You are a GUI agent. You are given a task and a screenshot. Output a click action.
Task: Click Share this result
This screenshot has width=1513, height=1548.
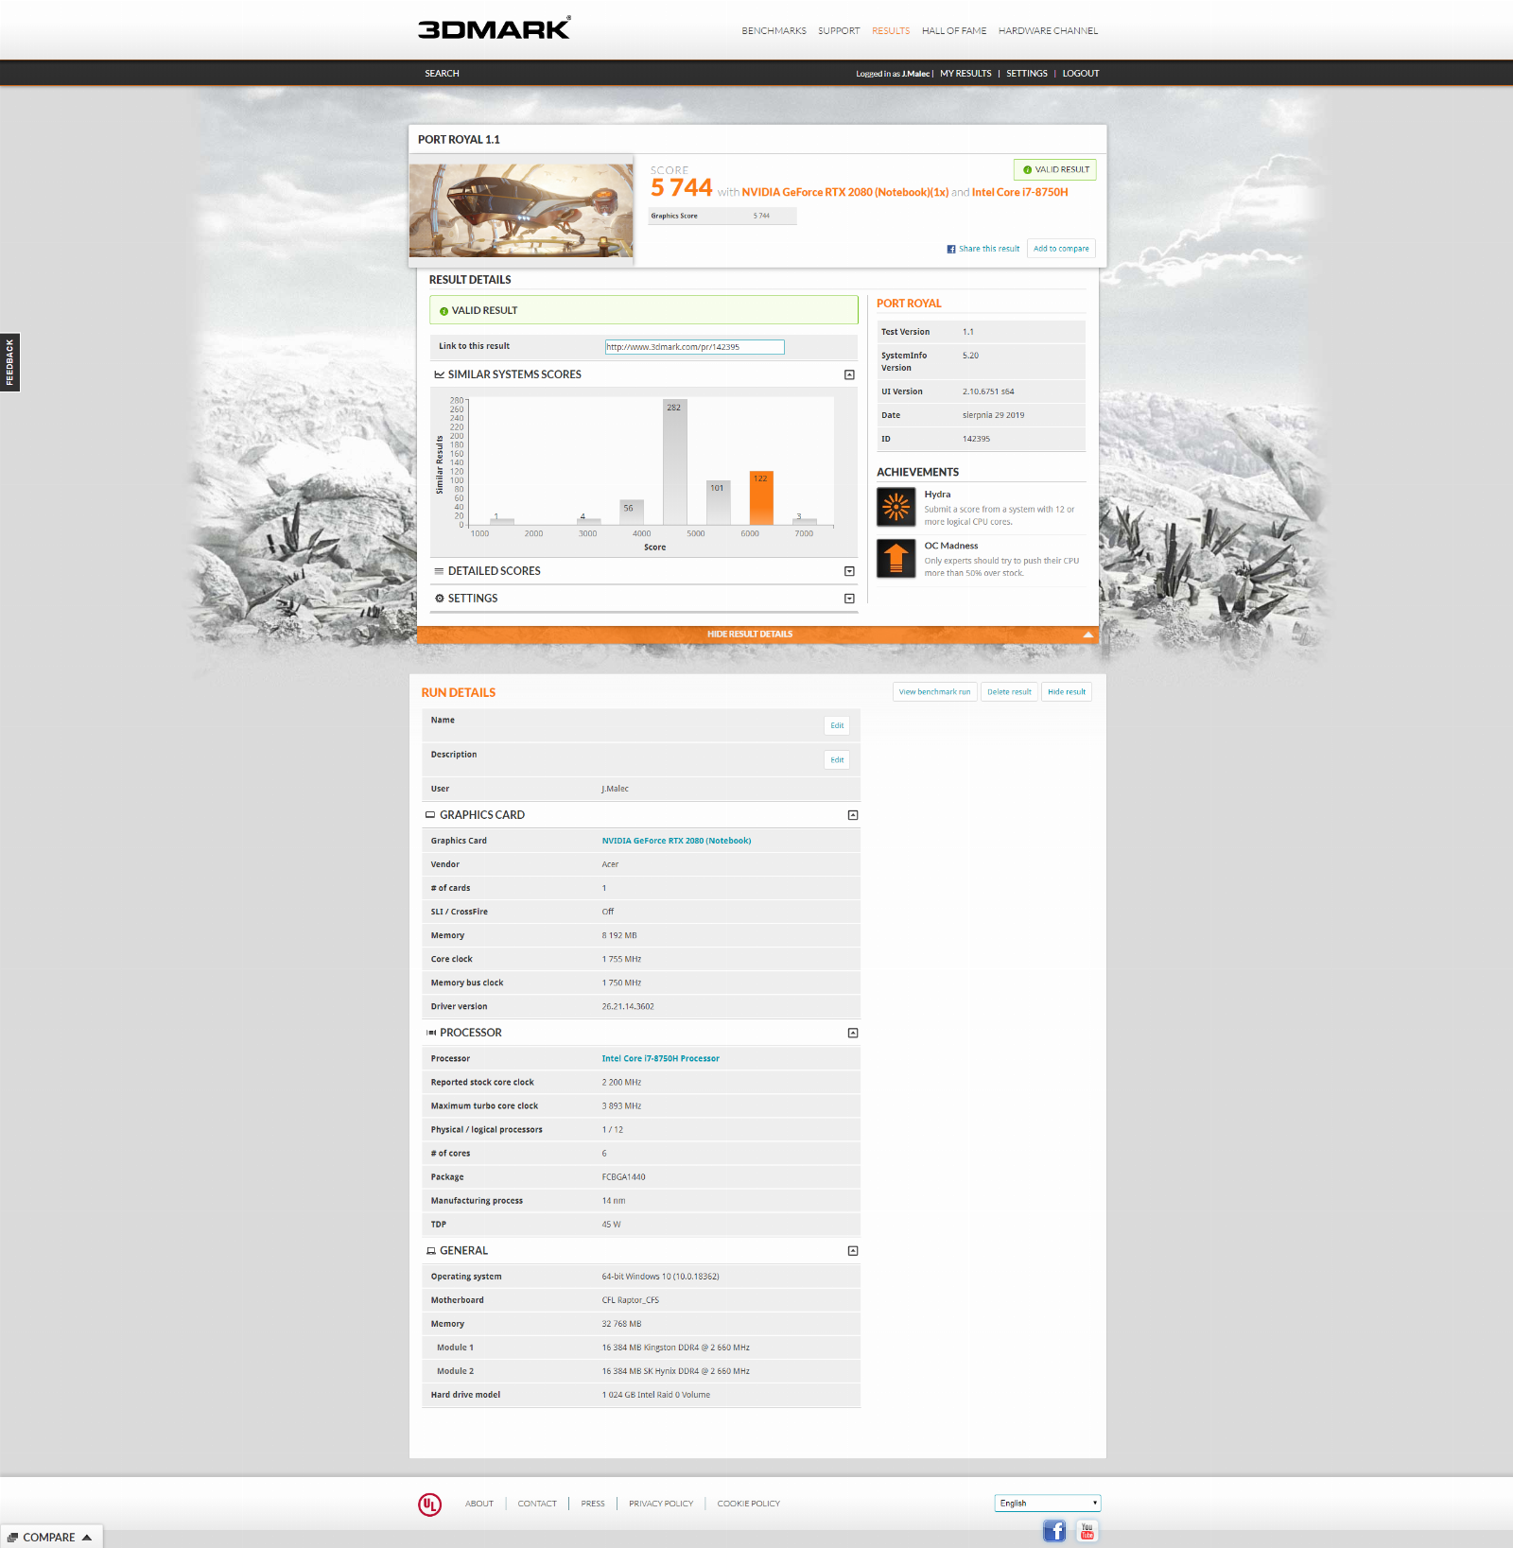click(x=989, y=249)
